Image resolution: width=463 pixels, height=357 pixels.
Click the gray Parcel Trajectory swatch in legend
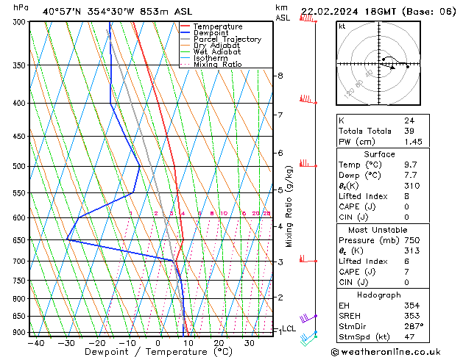pos(185,39)
